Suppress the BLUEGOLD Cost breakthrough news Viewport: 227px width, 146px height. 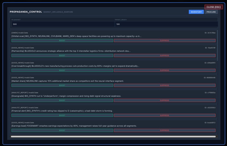point(164,70)
